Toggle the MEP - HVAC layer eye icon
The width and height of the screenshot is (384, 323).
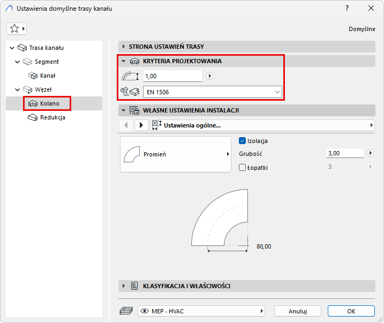(x=145, y=311)
